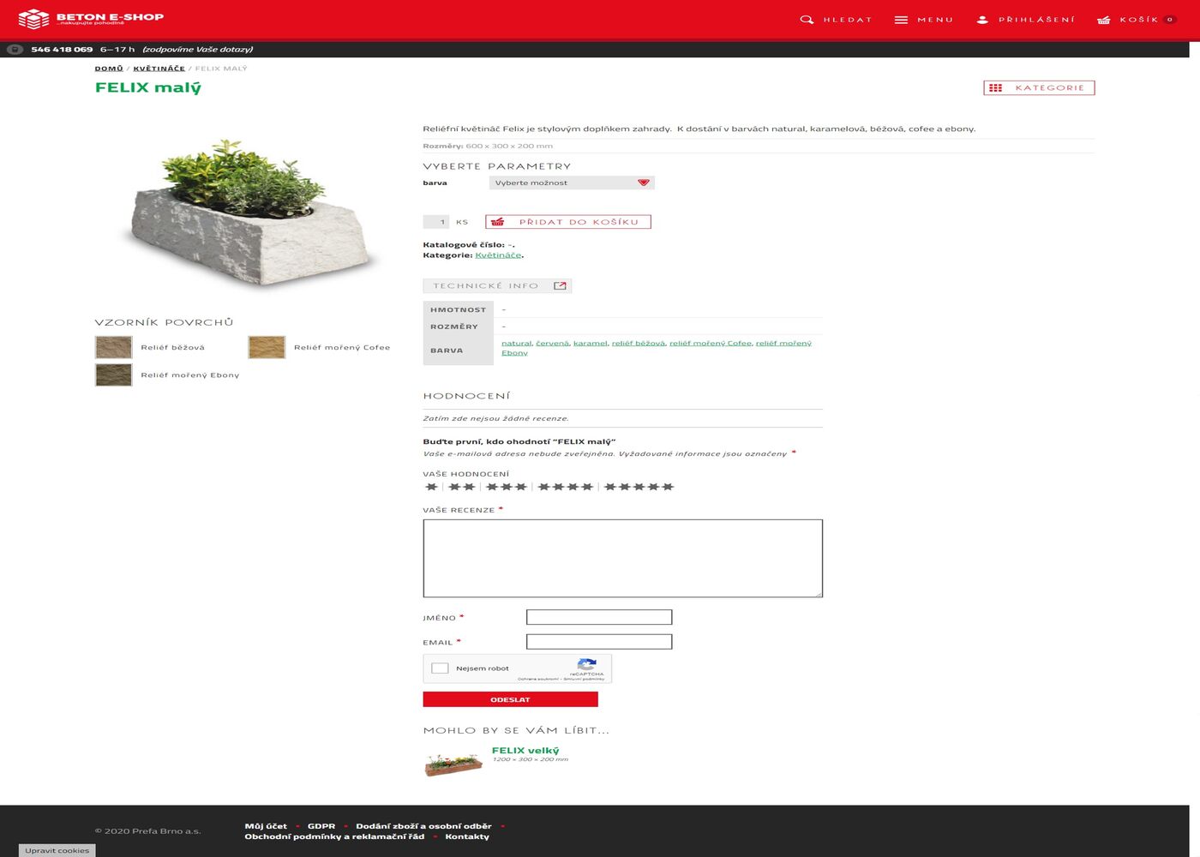Click the phone icon in top bar
This screenshot has height=857, width=1200.
tap(15, 49)
